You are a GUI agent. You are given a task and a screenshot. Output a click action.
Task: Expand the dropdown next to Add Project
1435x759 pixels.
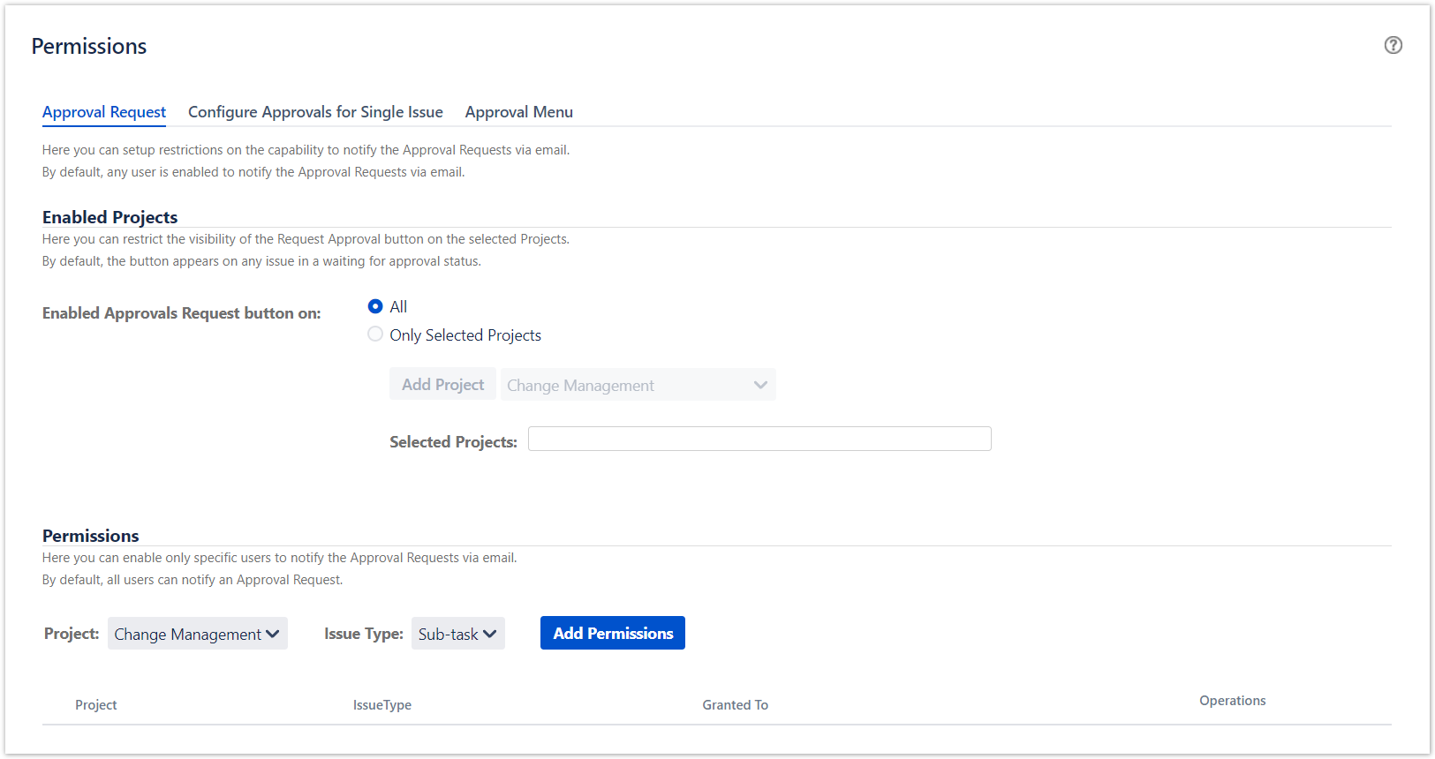tap(638, 385)
